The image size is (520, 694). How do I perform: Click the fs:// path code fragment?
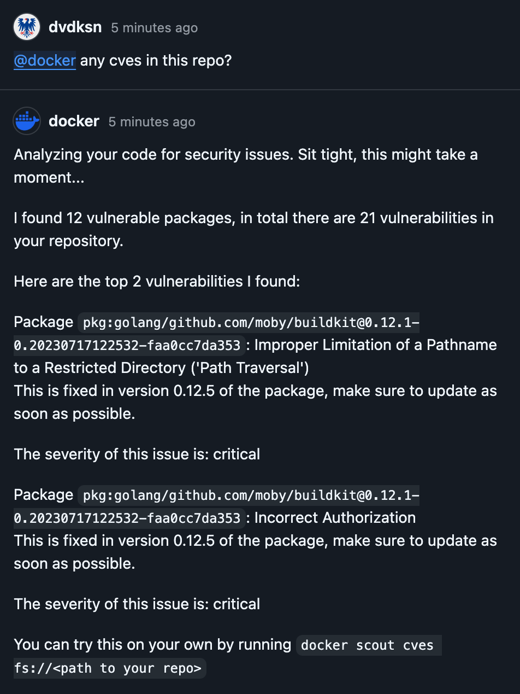click(109, 668)
